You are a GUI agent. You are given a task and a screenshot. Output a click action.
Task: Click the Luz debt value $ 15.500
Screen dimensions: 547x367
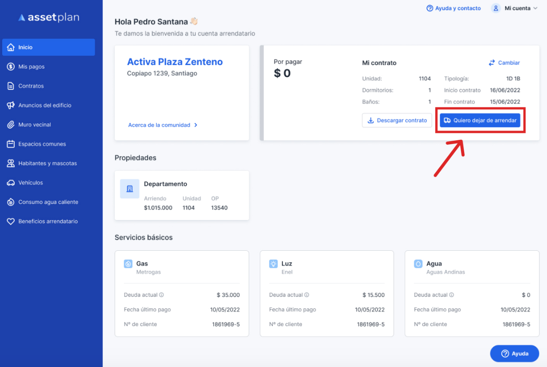374,295
